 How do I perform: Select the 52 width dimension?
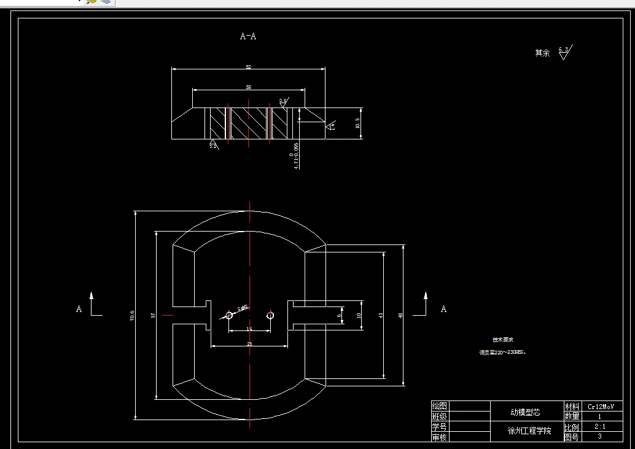coord(248,67)
